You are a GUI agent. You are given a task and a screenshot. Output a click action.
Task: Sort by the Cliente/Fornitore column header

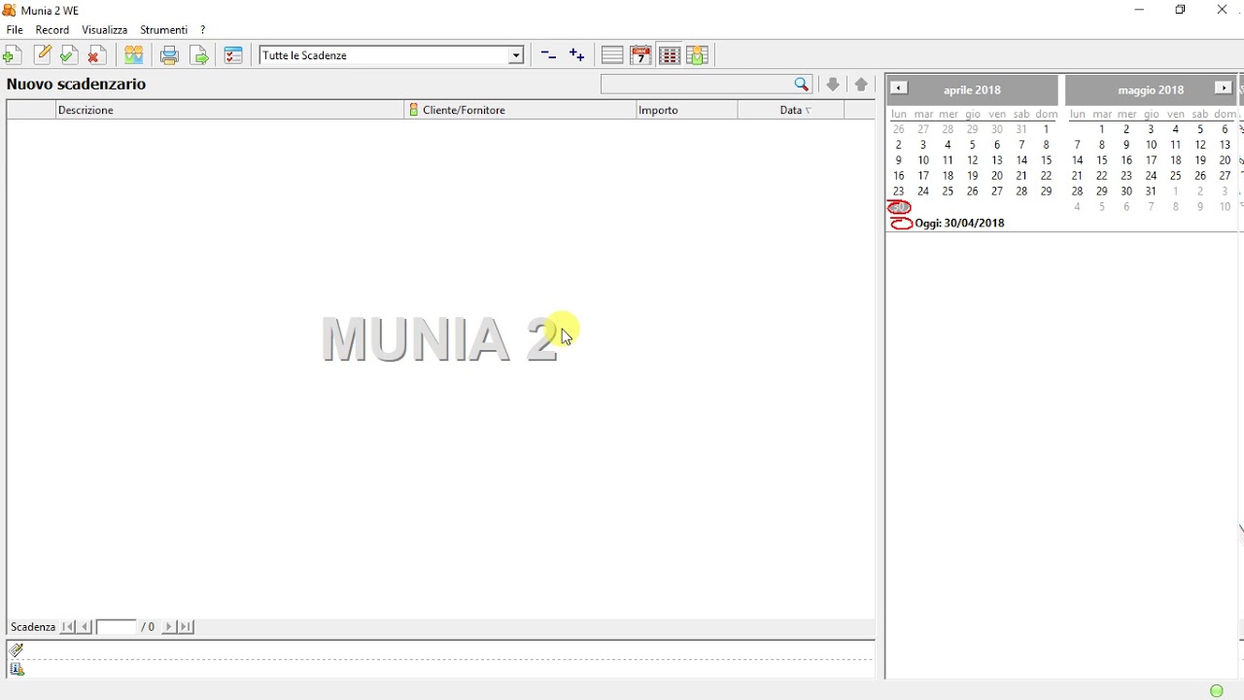[x=520, y=110]
